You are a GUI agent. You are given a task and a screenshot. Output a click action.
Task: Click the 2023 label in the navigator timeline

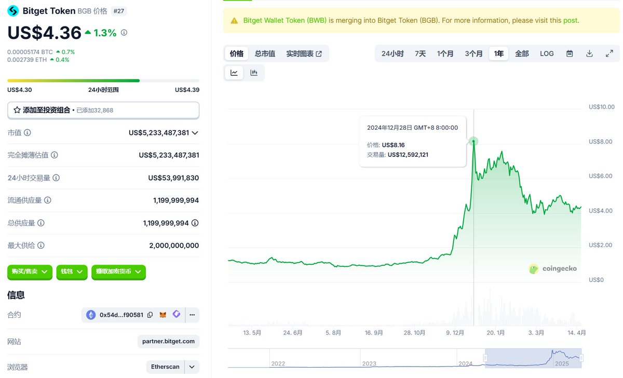[369, 363]
